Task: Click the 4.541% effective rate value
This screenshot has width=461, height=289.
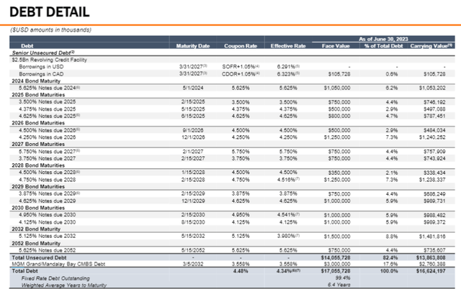Action: (288, 215)
